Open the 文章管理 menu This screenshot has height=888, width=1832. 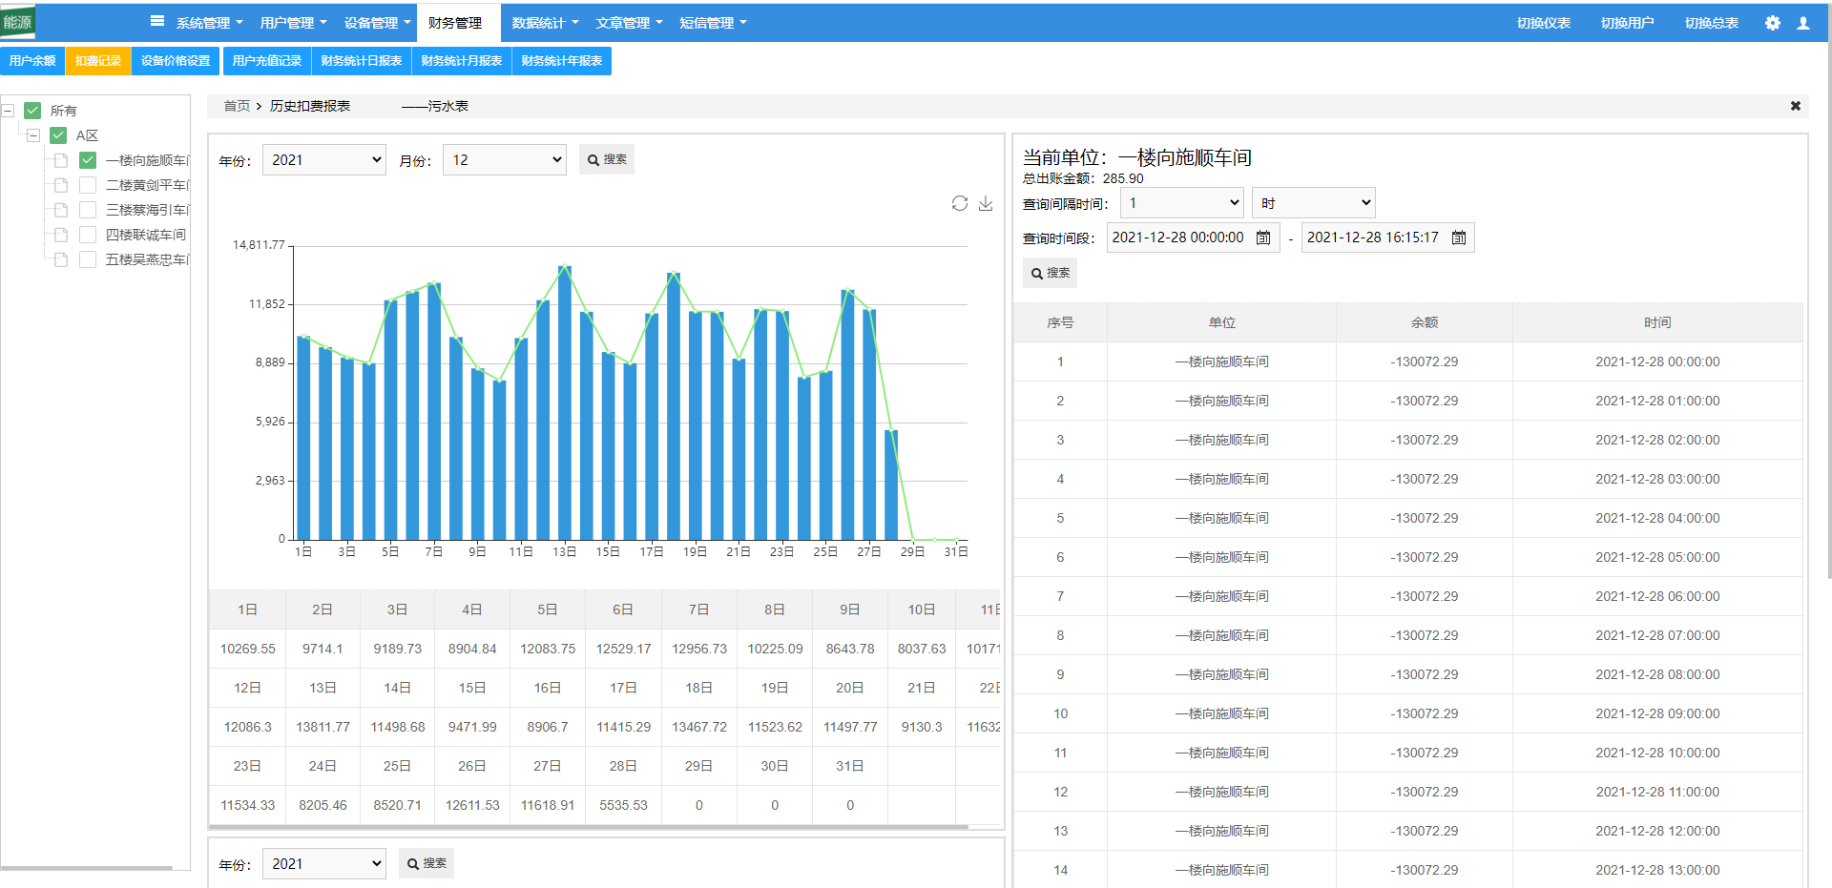tap(629, 23)
